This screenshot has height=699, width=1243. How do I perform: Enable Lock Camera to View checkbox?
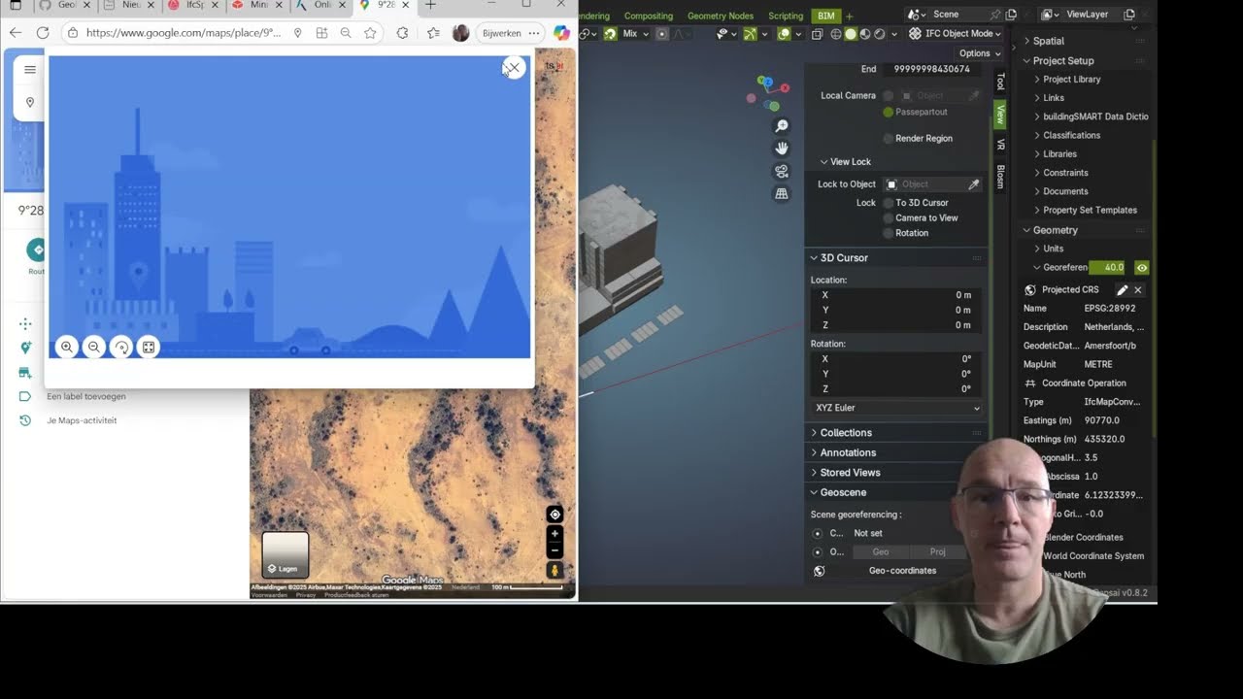[888, 217]
